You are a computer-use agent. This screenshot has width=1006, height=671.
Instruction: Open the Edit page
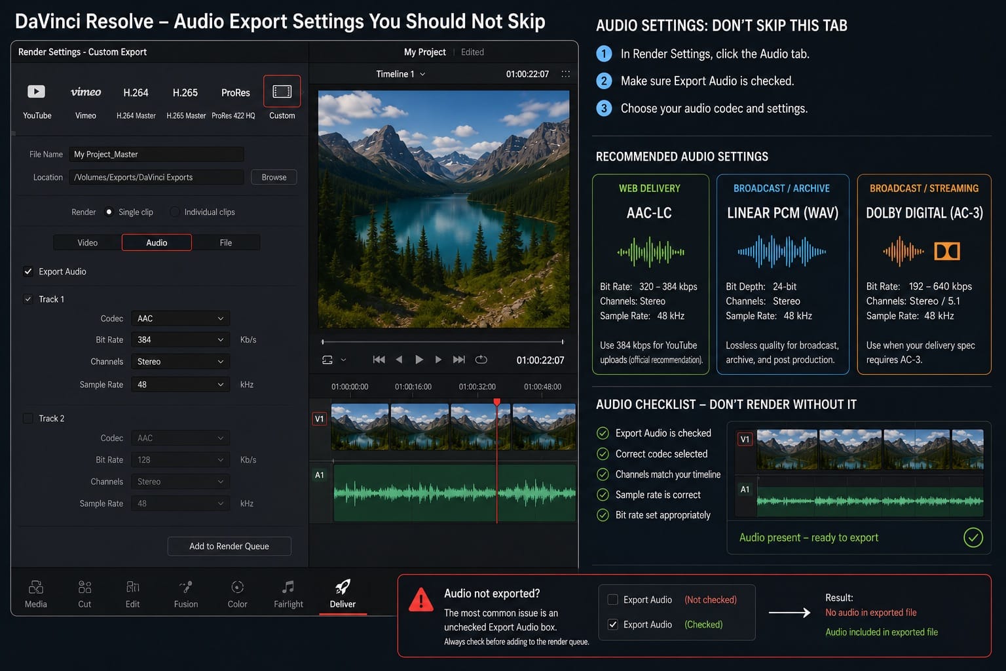click(x=132, y=594)
